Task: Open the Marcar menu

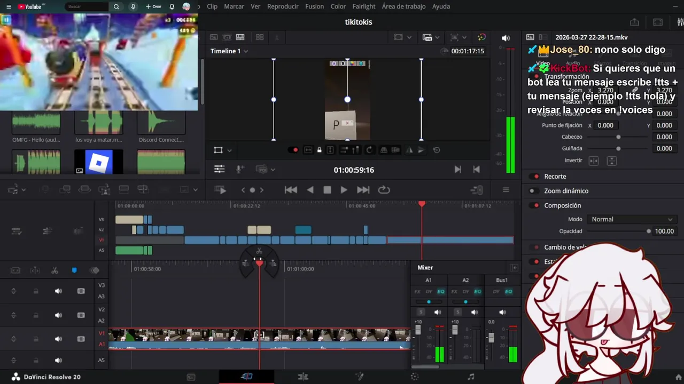Action: (234, 6)
